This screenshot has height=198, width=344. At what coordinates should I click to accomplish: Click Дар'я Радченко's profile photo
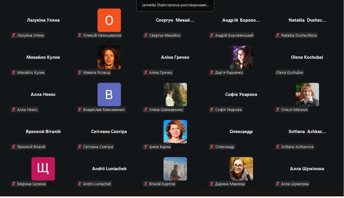pos(241,58)
